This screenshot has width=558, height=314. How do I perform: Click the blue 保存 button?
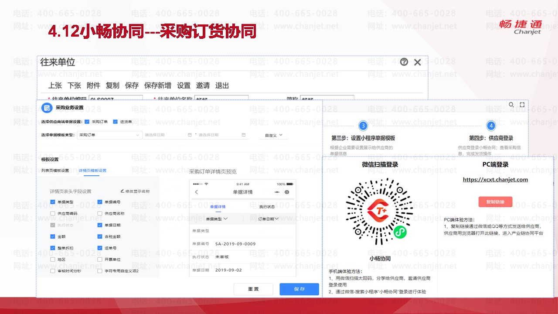(x=299, y=289)
